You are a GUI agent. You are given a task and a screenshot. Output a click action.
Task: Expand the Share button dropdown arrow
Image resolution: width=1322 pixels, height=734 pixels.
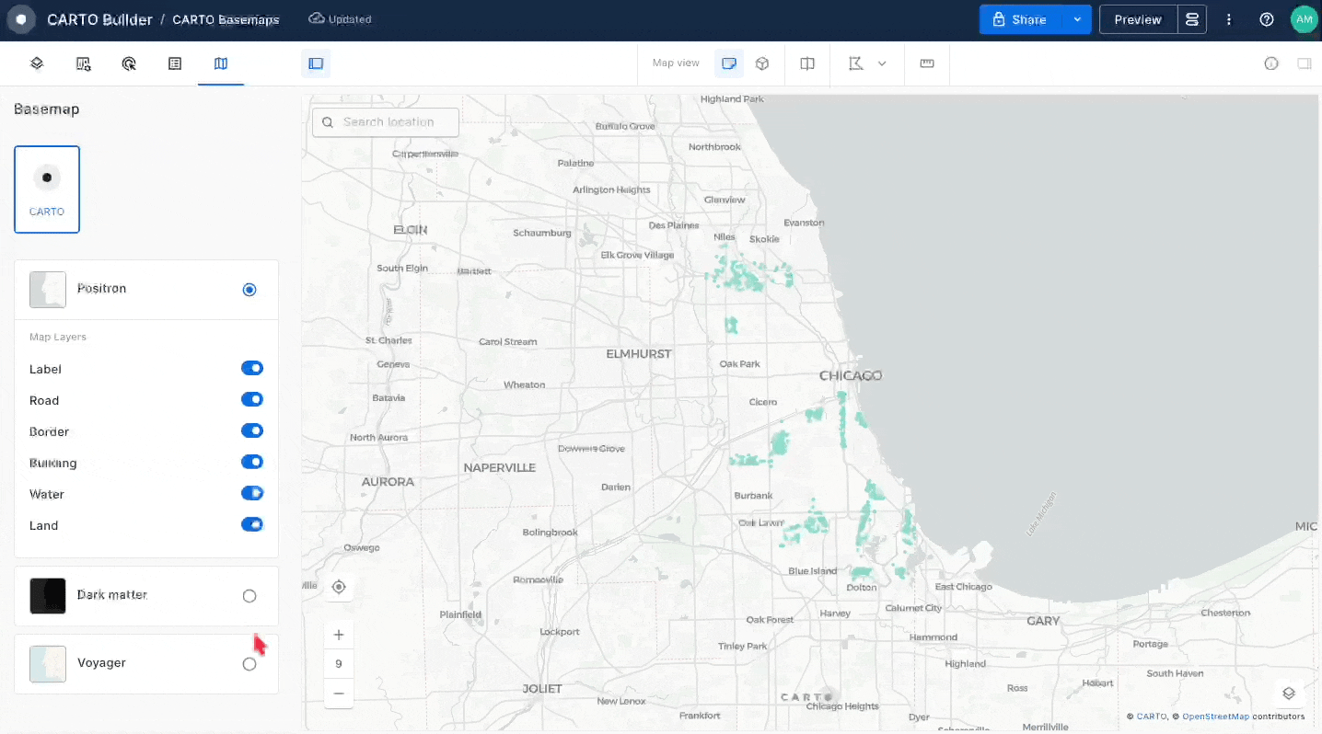pos(1076,19)
